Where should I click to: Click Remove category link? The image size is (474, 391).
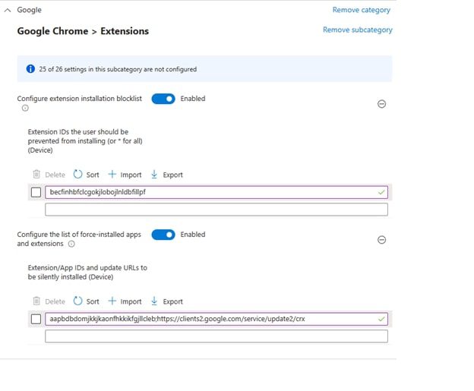coord(361,10)
